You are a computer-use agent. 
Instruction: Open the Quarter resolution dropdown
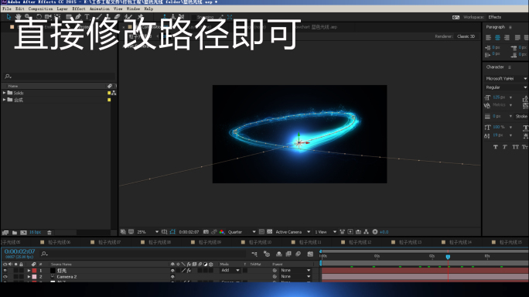[242, 232]
